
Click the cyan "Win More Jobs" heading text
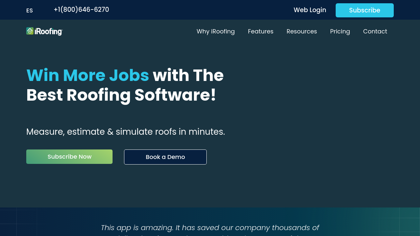(88, 75)
